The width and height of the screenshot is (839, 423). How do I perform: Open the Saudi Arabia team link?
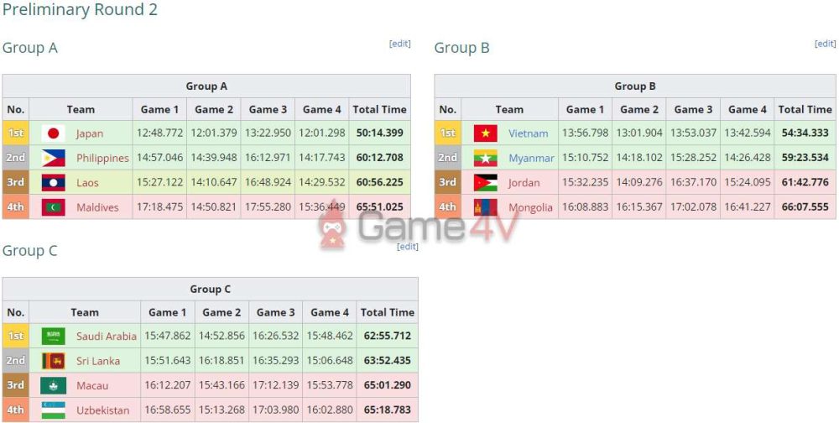(x=106, y=337)
